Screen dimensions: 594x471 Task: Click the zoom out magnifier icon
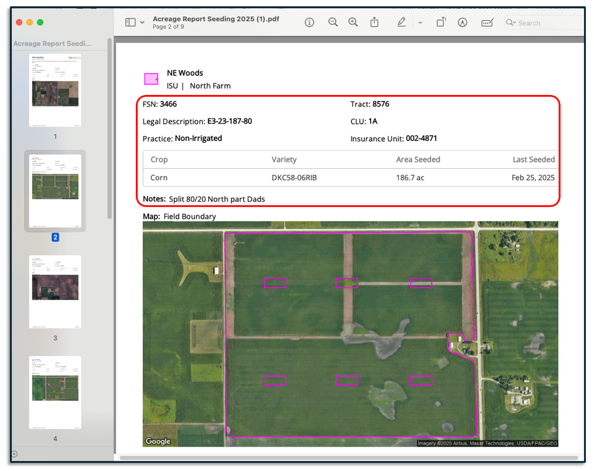click(x=333, y=22)
